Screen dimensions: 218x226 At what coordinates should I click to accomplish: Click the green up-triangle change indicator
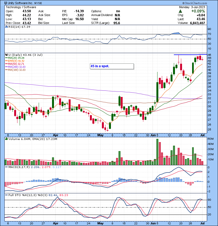tap(180, 11)
